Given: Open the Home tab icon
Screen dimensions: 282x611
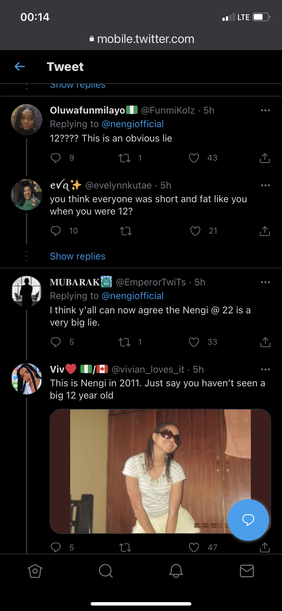Looking at the screenshot, I should point(35,571).
